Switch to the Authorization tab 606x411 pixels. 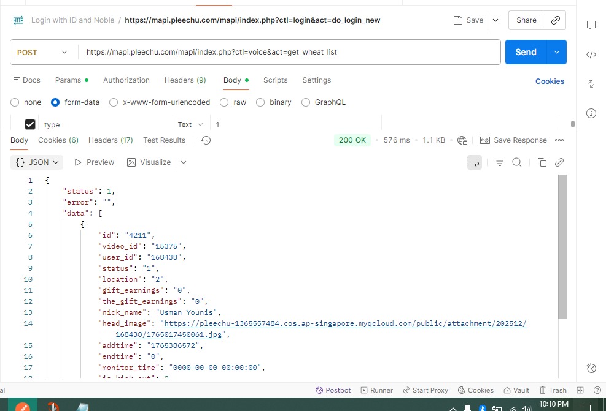pos(126,80)
